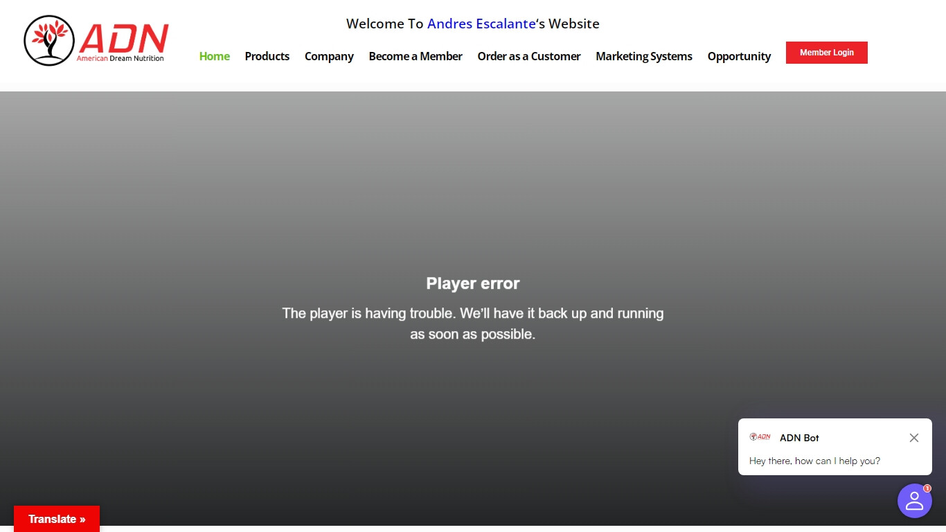
Task: Click the ADN tree logo emblem
Action: pyautogui.click(x=49, y=41)
